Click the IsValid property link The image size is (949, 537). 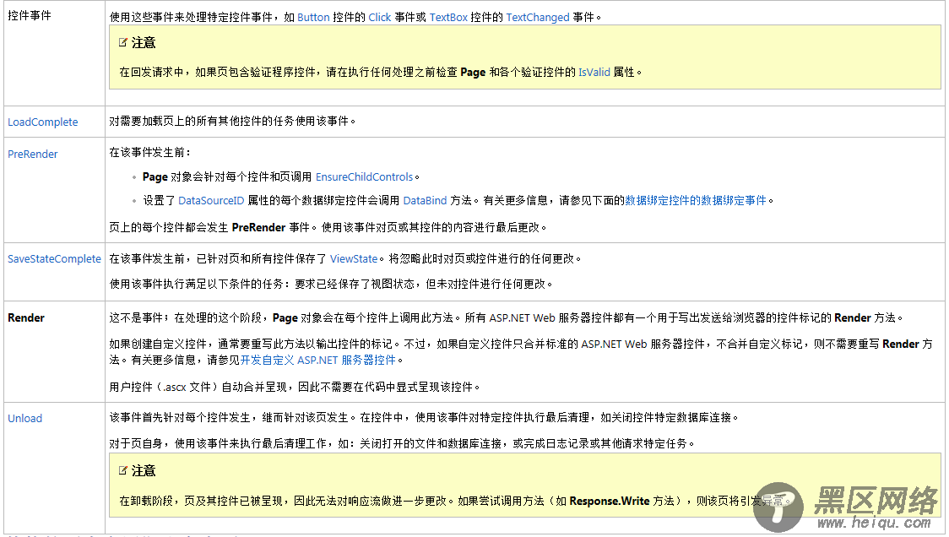pos(594,72)
